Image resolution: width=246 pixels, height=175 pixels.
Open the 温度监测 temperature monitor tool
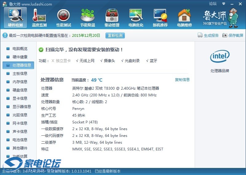[39, 17]
